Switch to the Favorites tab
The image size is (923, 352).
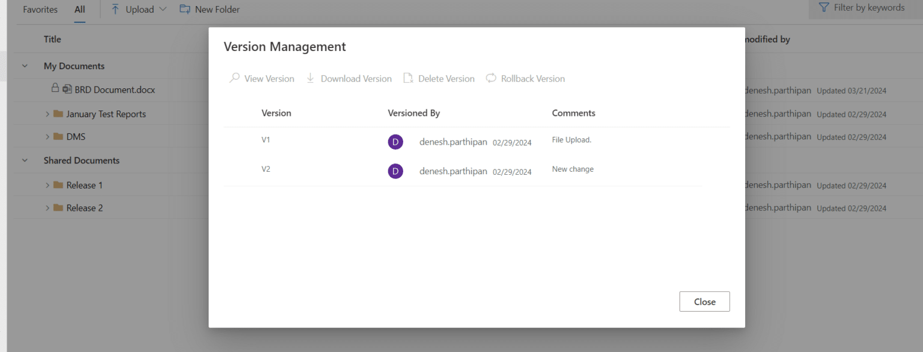(x=40, y=9)
